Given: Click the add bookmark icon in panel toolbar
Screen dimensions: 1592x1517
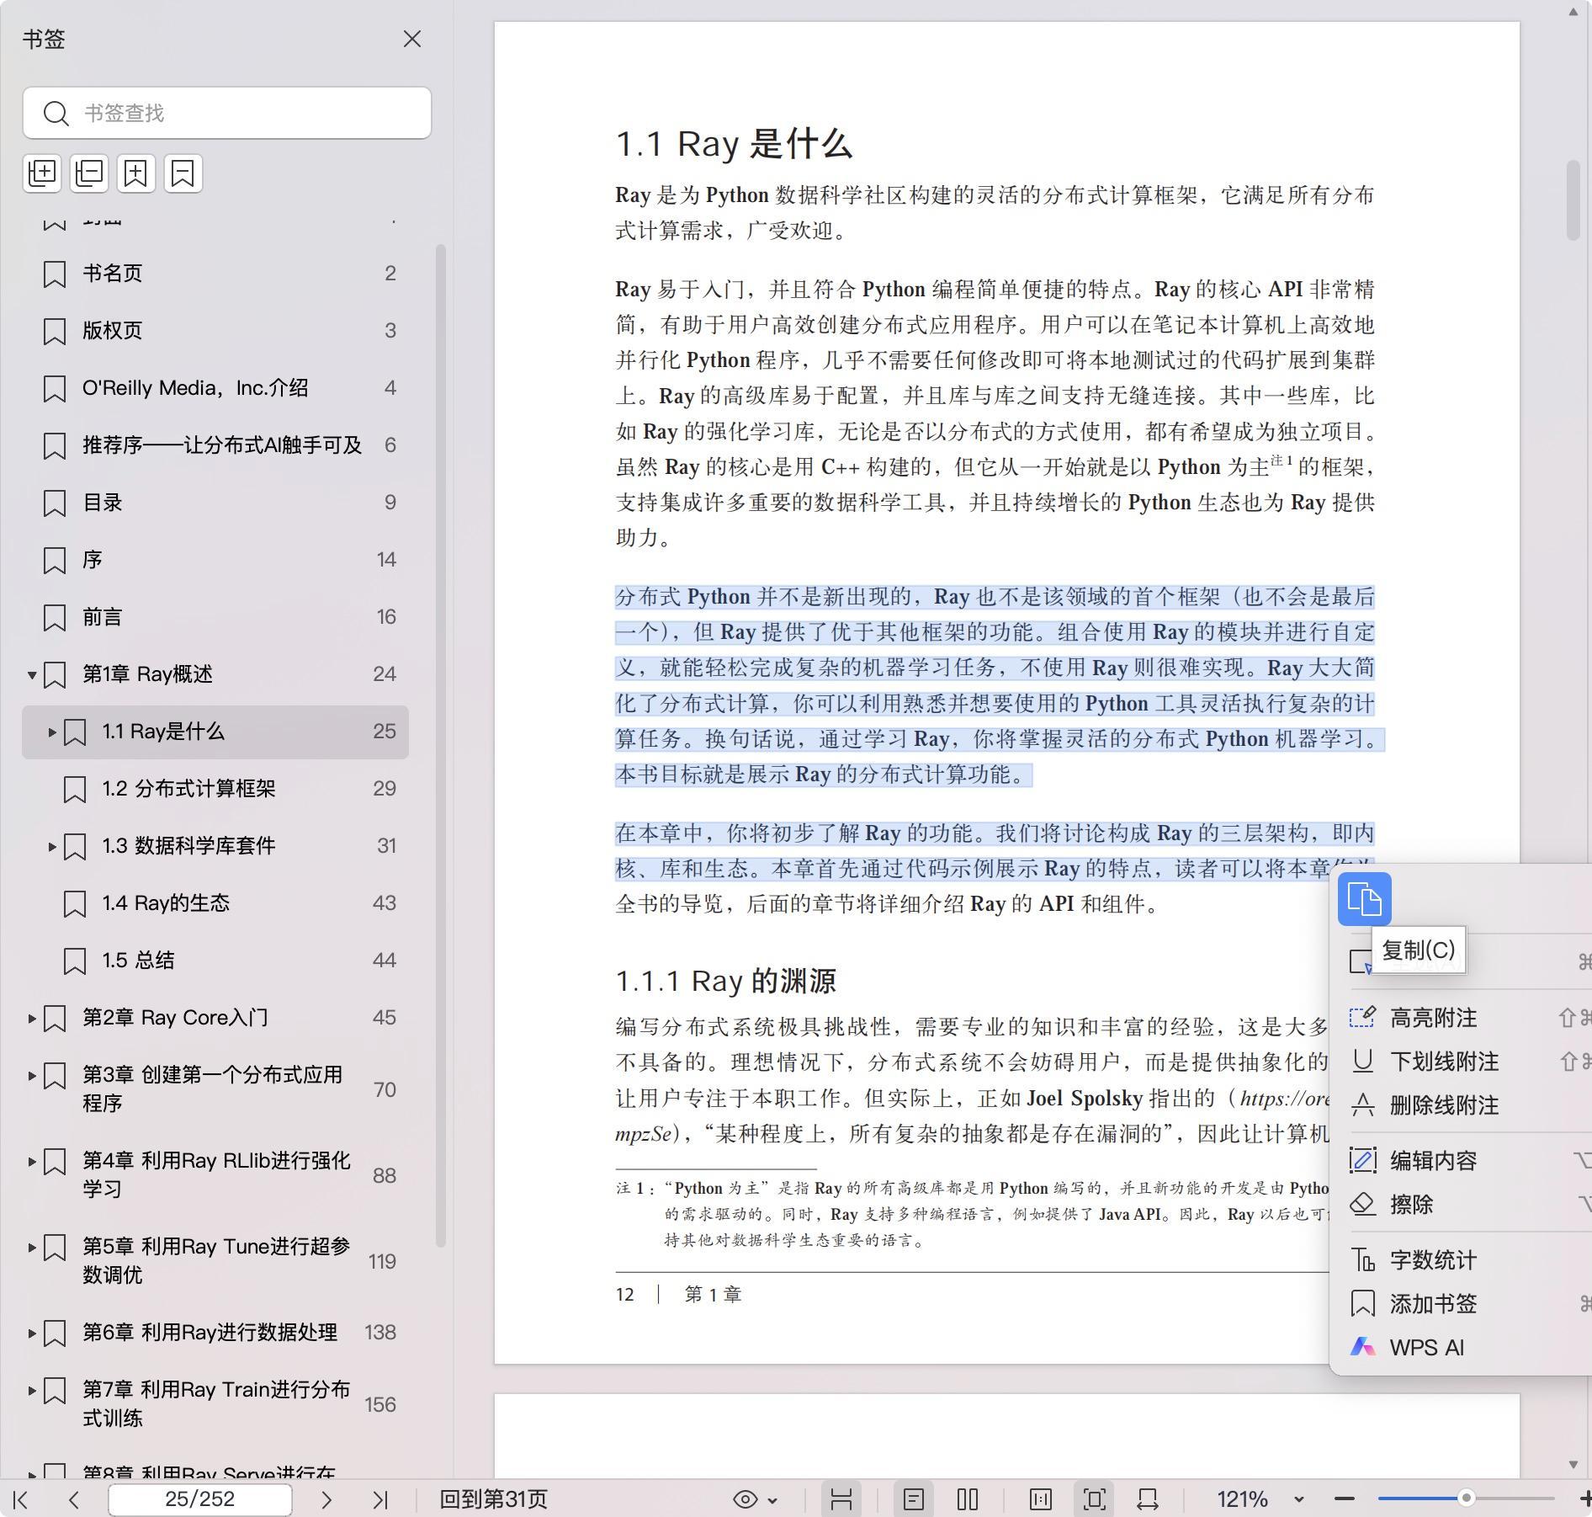Looking at the screenshot, I should point(136,173).
